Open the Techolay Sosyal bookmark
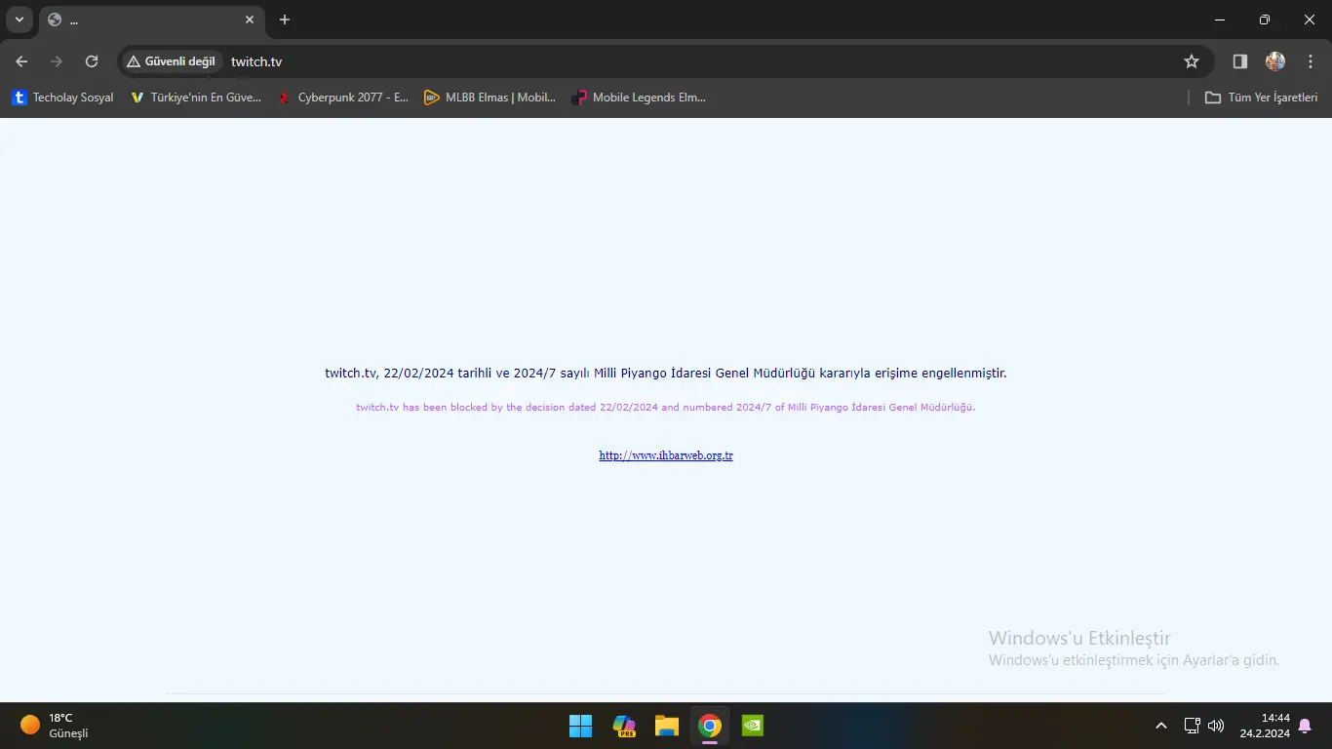 [x=63, y=98]
